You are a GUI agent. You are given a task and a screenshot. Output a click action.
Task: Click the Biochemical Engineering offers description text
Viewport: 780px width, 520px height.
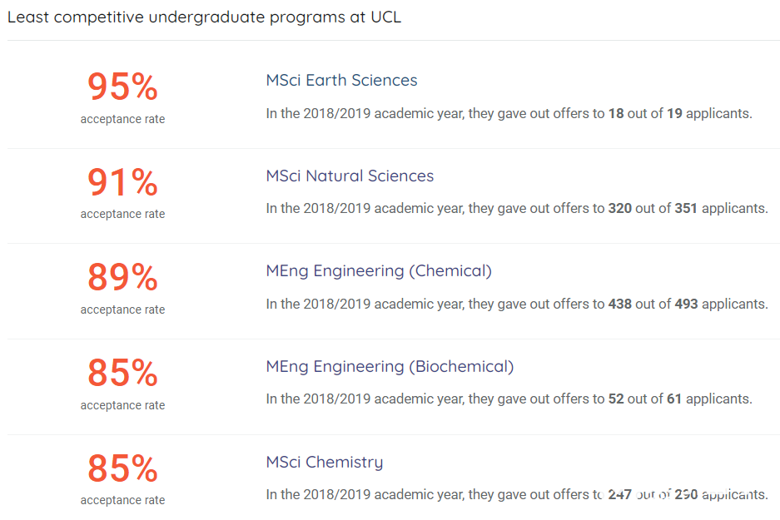click(x=509, y=399)
